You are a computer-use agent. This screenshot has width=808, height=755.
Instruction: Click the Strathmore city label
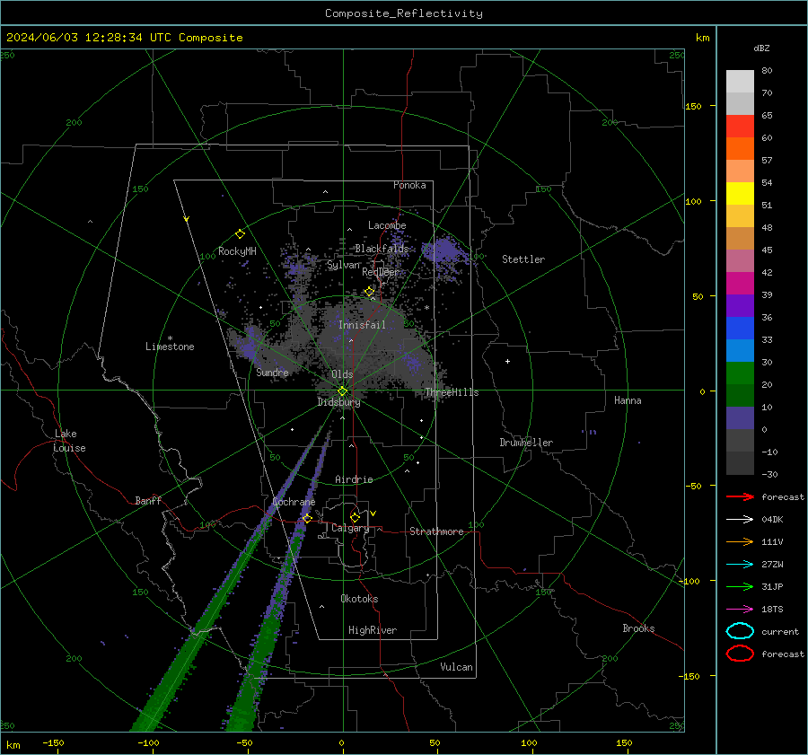436,531
